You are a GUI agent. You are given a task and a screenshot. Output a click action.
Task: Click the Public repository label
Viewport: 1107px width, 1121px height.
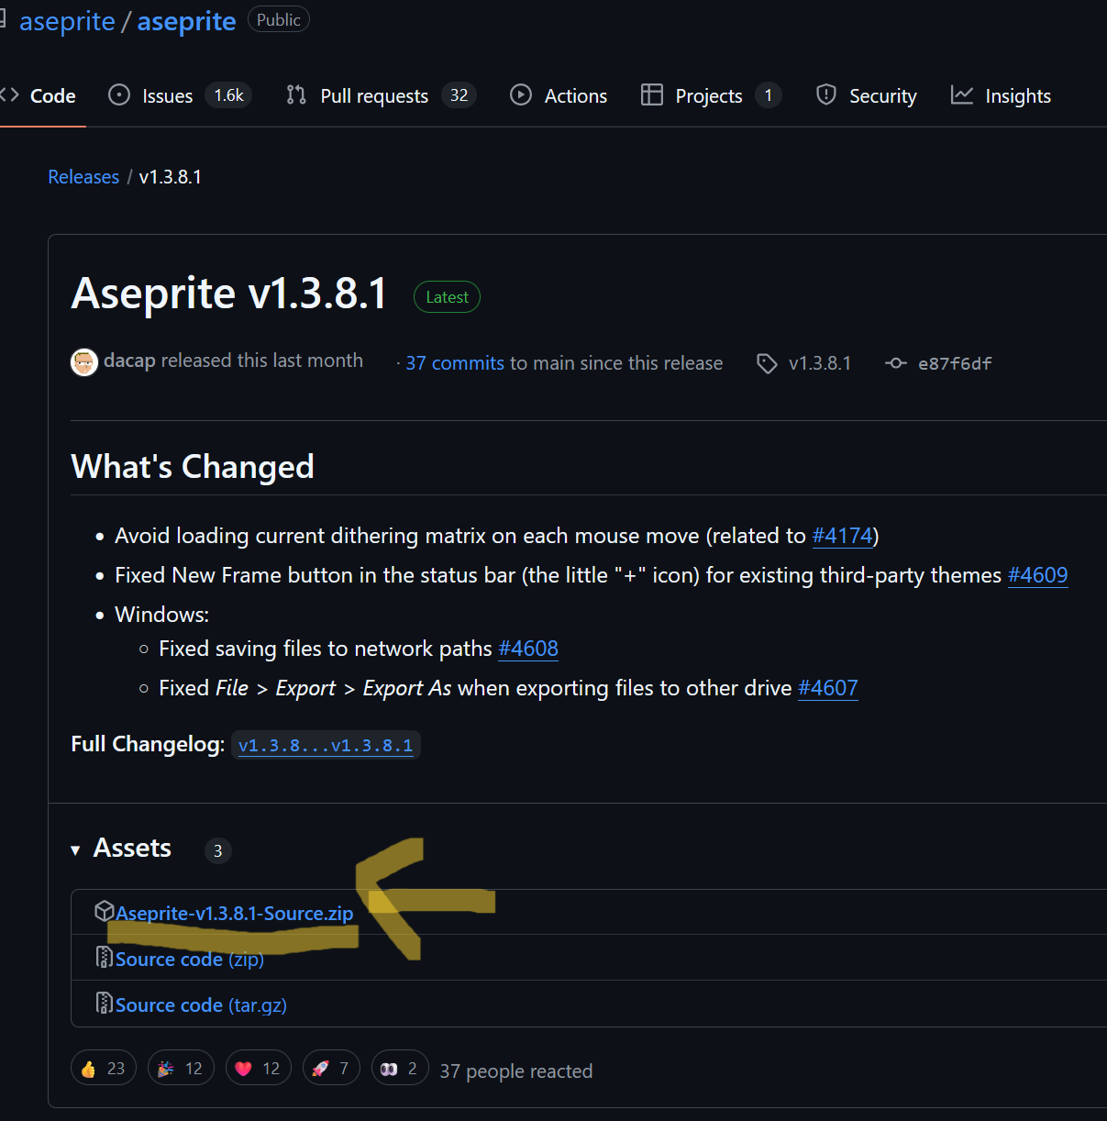279,19
